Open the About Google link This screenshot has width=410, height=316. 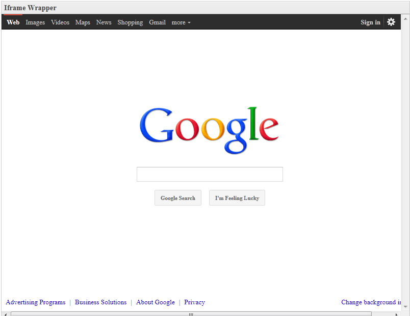click(x=156, y=302)
